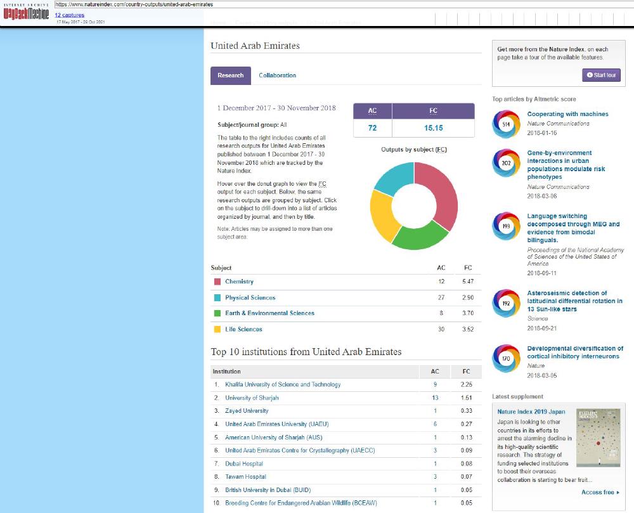Open UAE Centre for Crystallography (UAECC) link

coord(300,451)
